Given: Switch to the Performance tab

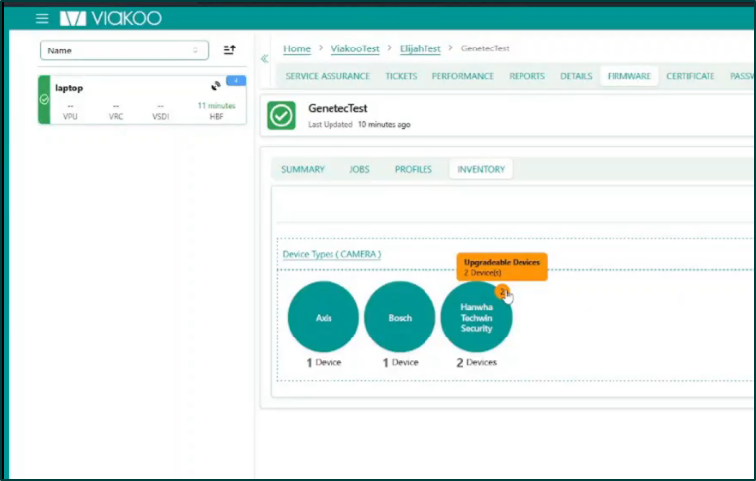Looking at the screenshot, I should 462,76.
